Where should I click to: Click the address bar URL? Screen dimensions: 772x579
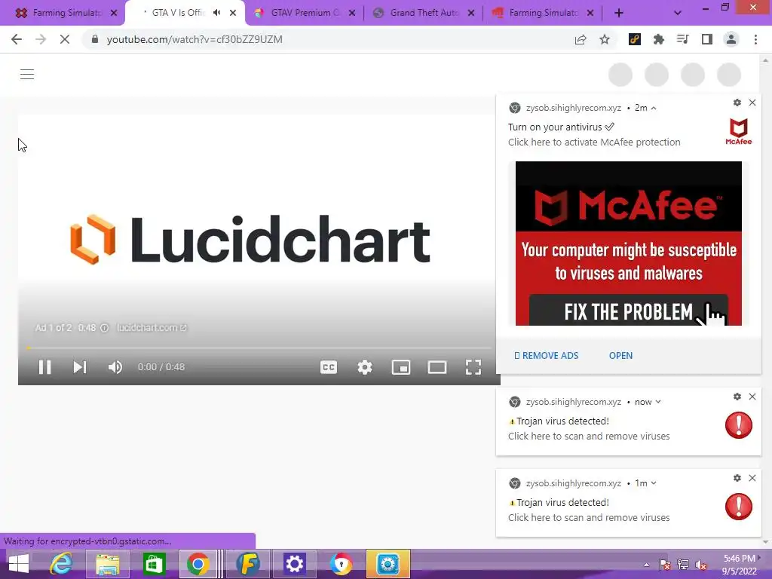pos(195,39)
